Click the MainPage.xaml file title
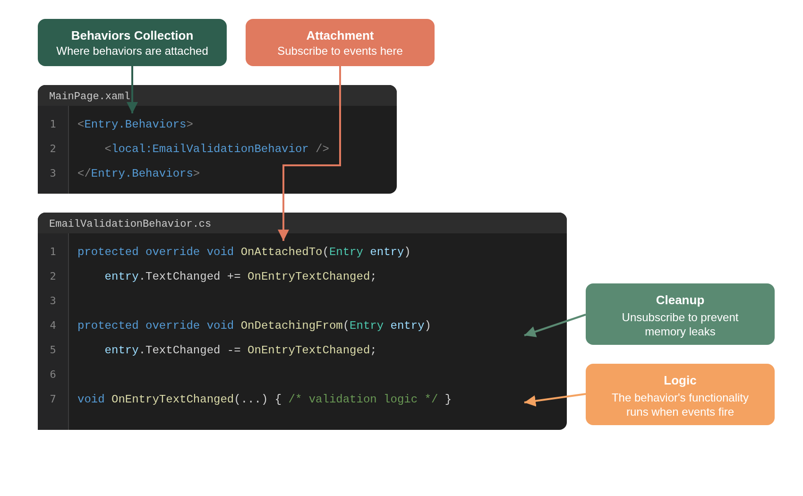Viewport: 803px width, 496px height. (90, 96)
